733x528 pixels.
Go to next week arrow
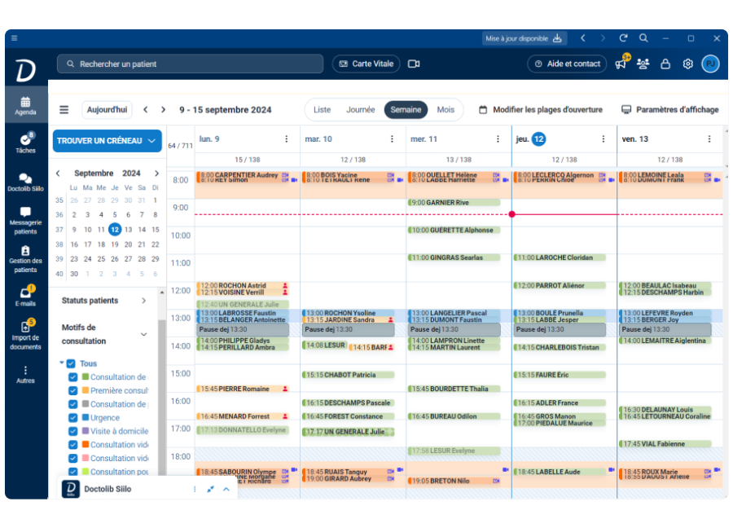[163, 109]
